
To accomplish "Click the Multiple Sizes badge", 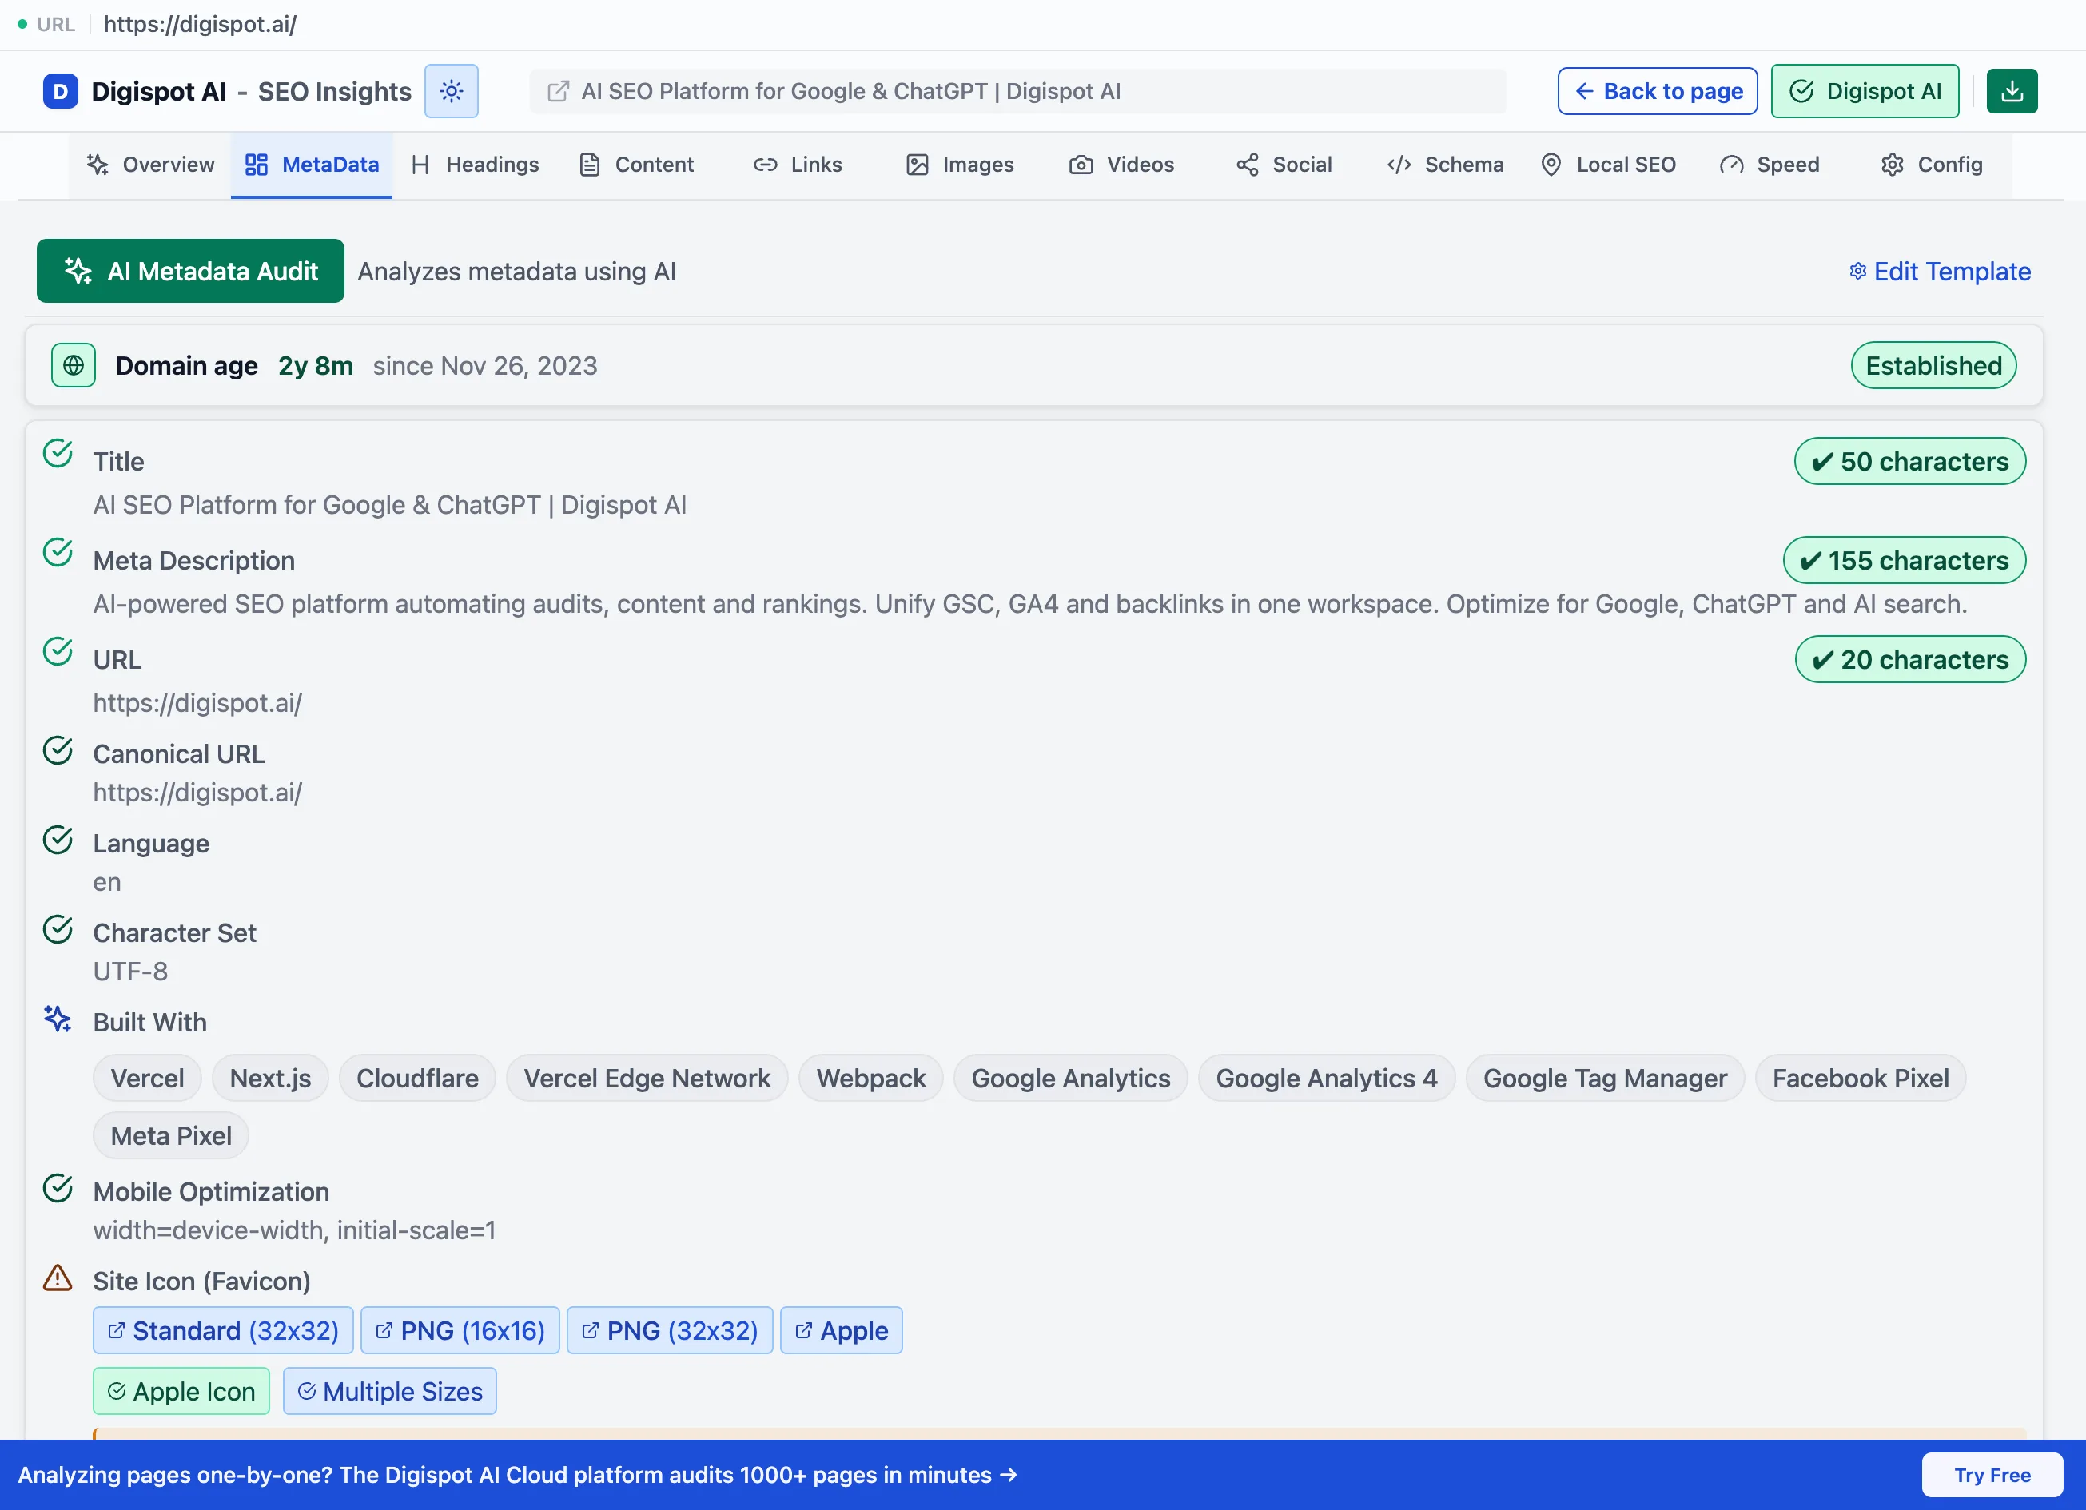I will tap(390, 1392).
